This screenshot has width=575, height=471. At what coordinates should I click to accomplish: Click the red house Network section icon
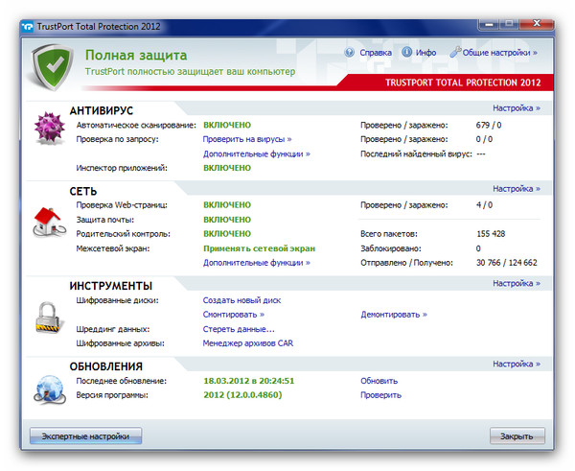click(x=48, y=220)
